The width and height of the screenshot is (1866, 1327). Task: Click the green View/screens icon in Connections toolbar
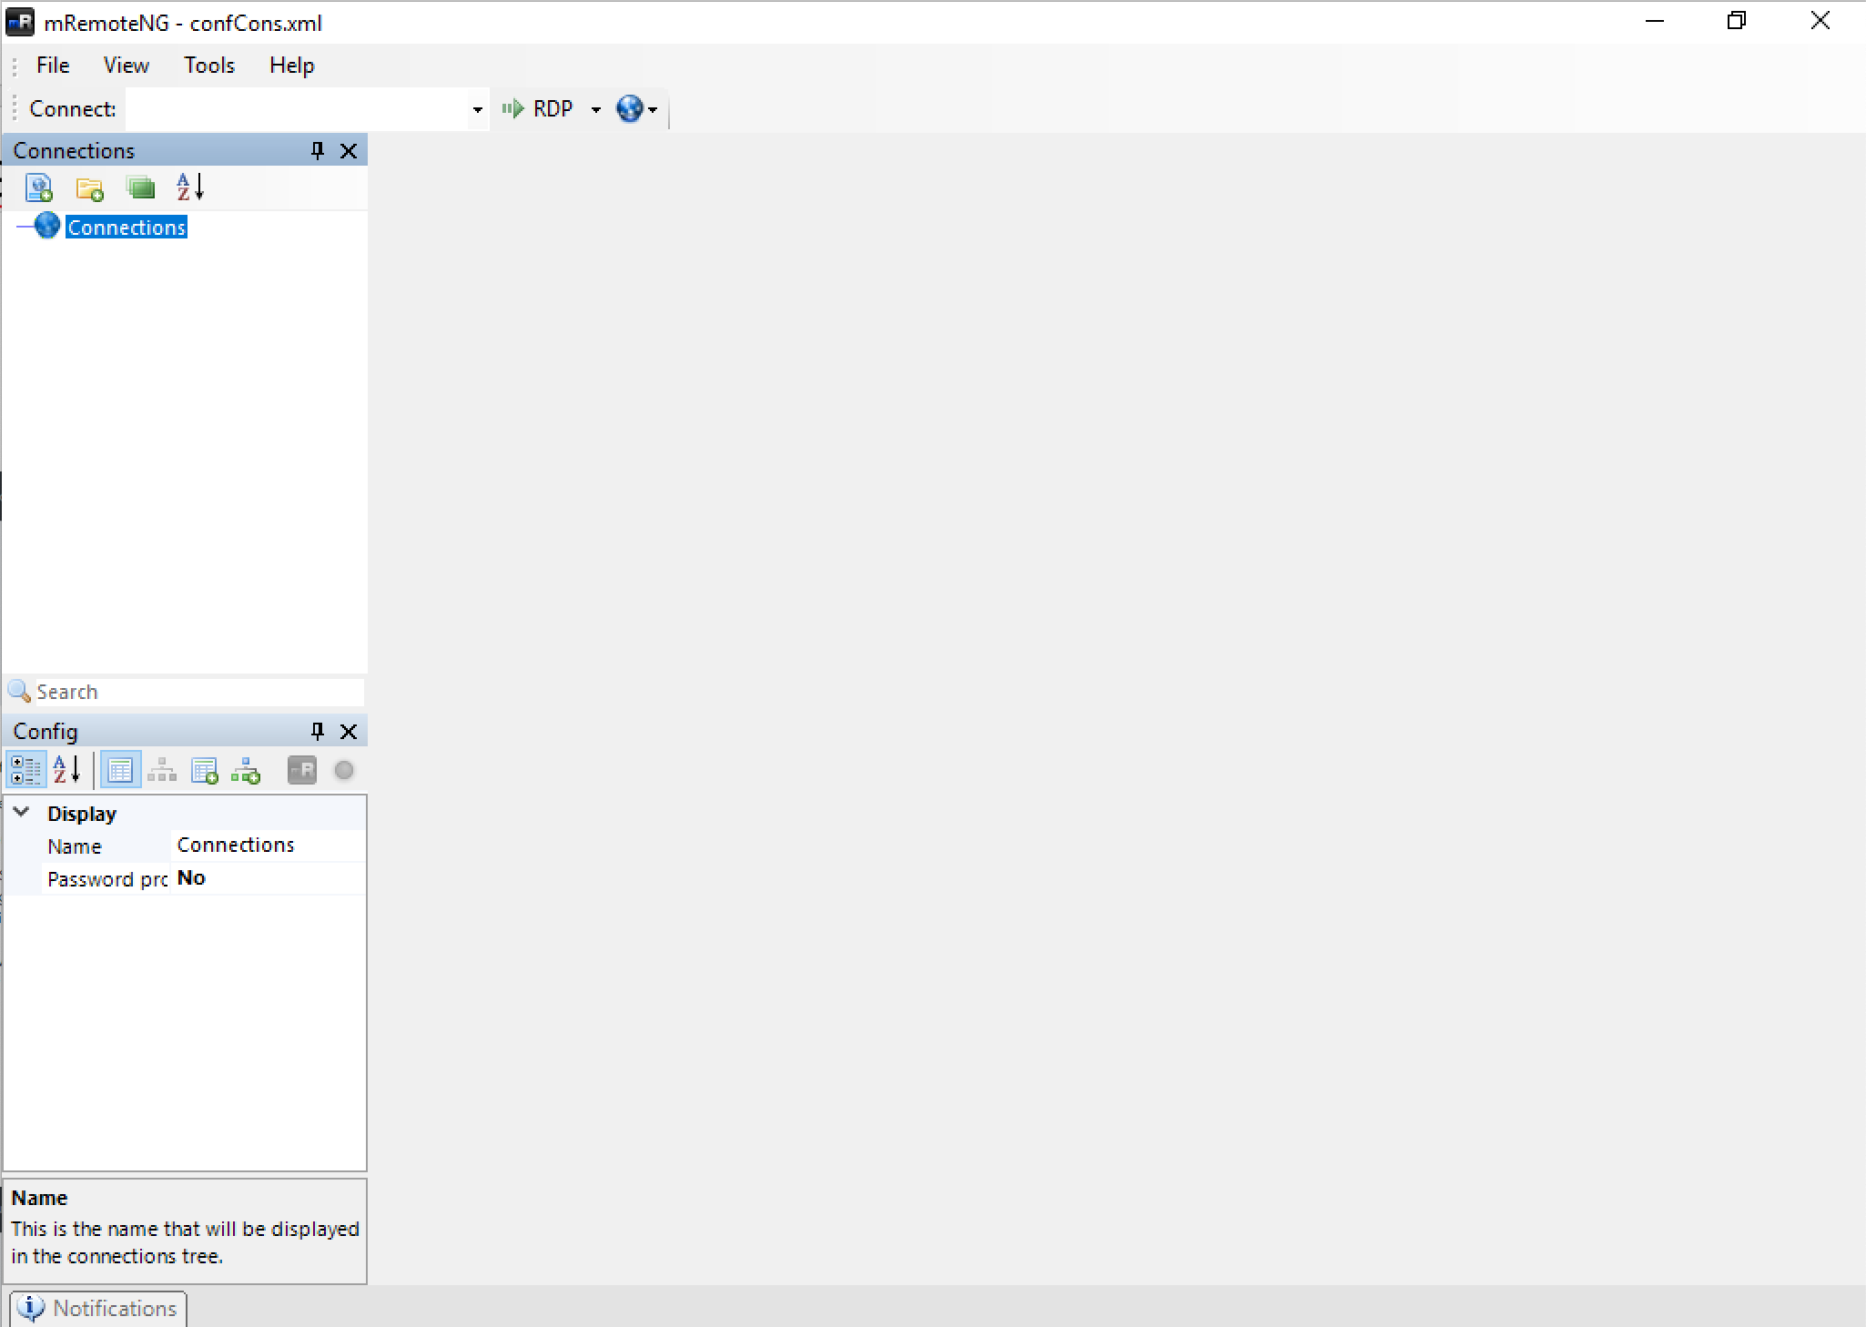tap(140, 187)
